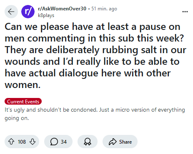
Task: Click 'going on.' at end of post body
Action: (17, 118)
